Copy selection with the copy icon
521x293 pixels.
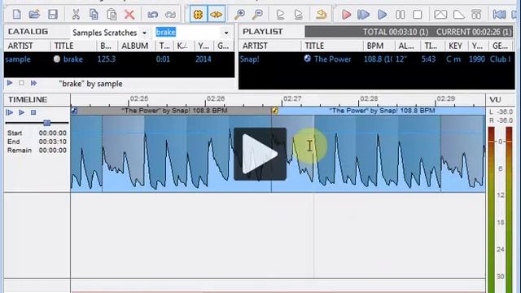point(94,15)
